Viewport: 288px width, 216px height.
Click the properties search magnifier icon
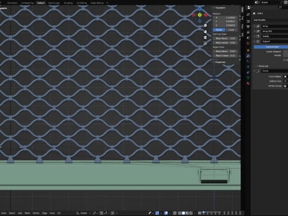tap(280, 8)
